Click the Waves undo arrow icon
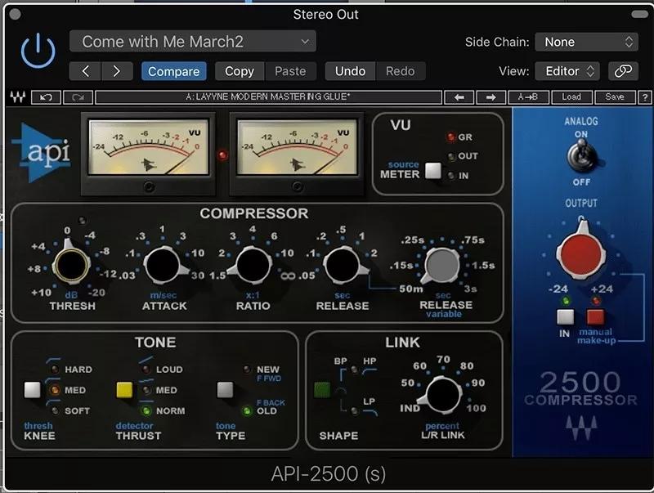The height and width of the screenshot is (493, 654). click(46, 96)
